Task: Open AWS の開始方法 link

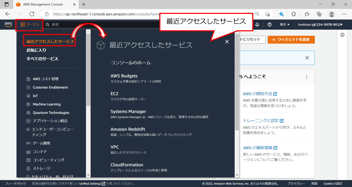Action: (x=260, y=94)
